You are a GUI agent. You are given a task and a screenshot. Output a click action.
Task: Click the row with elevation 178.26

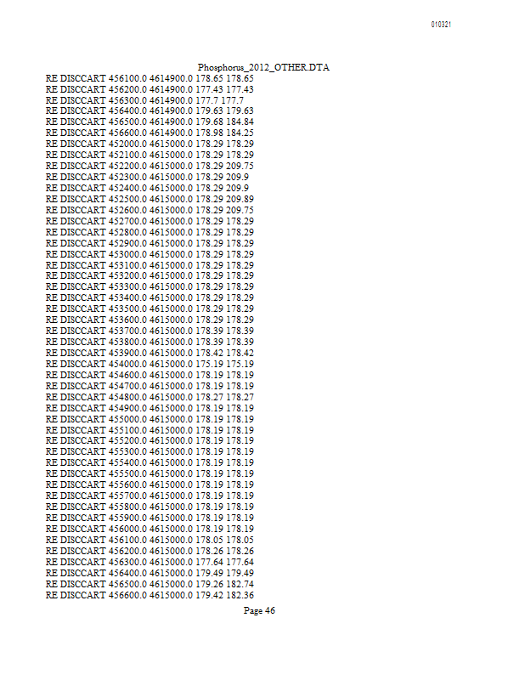pyautogui.click(x=150, y=551)
